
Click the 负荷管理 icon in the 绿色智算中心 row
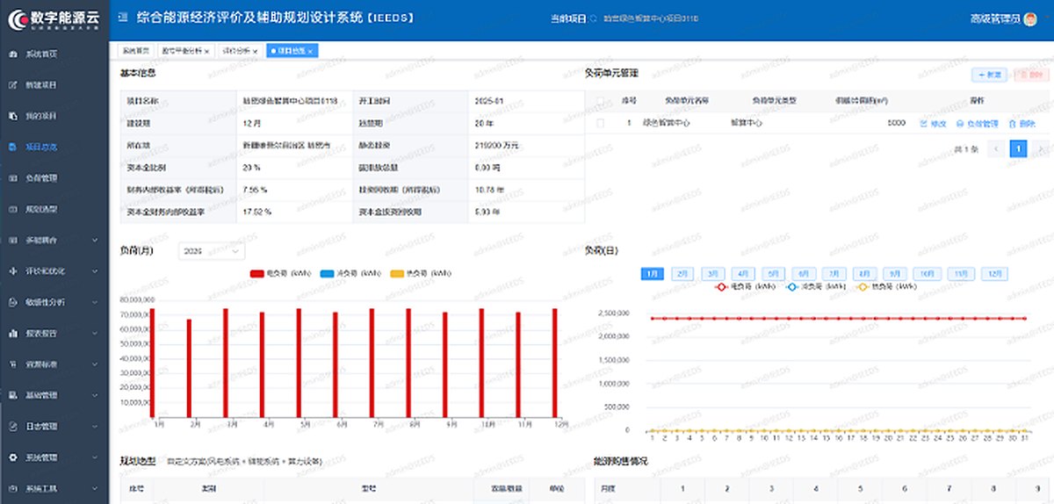coord(960,124)
